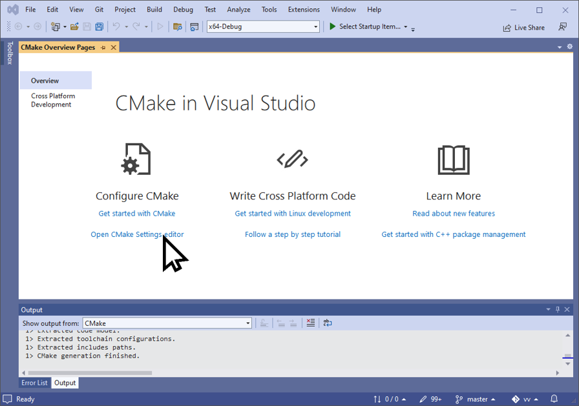
Task: Click the folder view switch icon
Action: point(178,26)
